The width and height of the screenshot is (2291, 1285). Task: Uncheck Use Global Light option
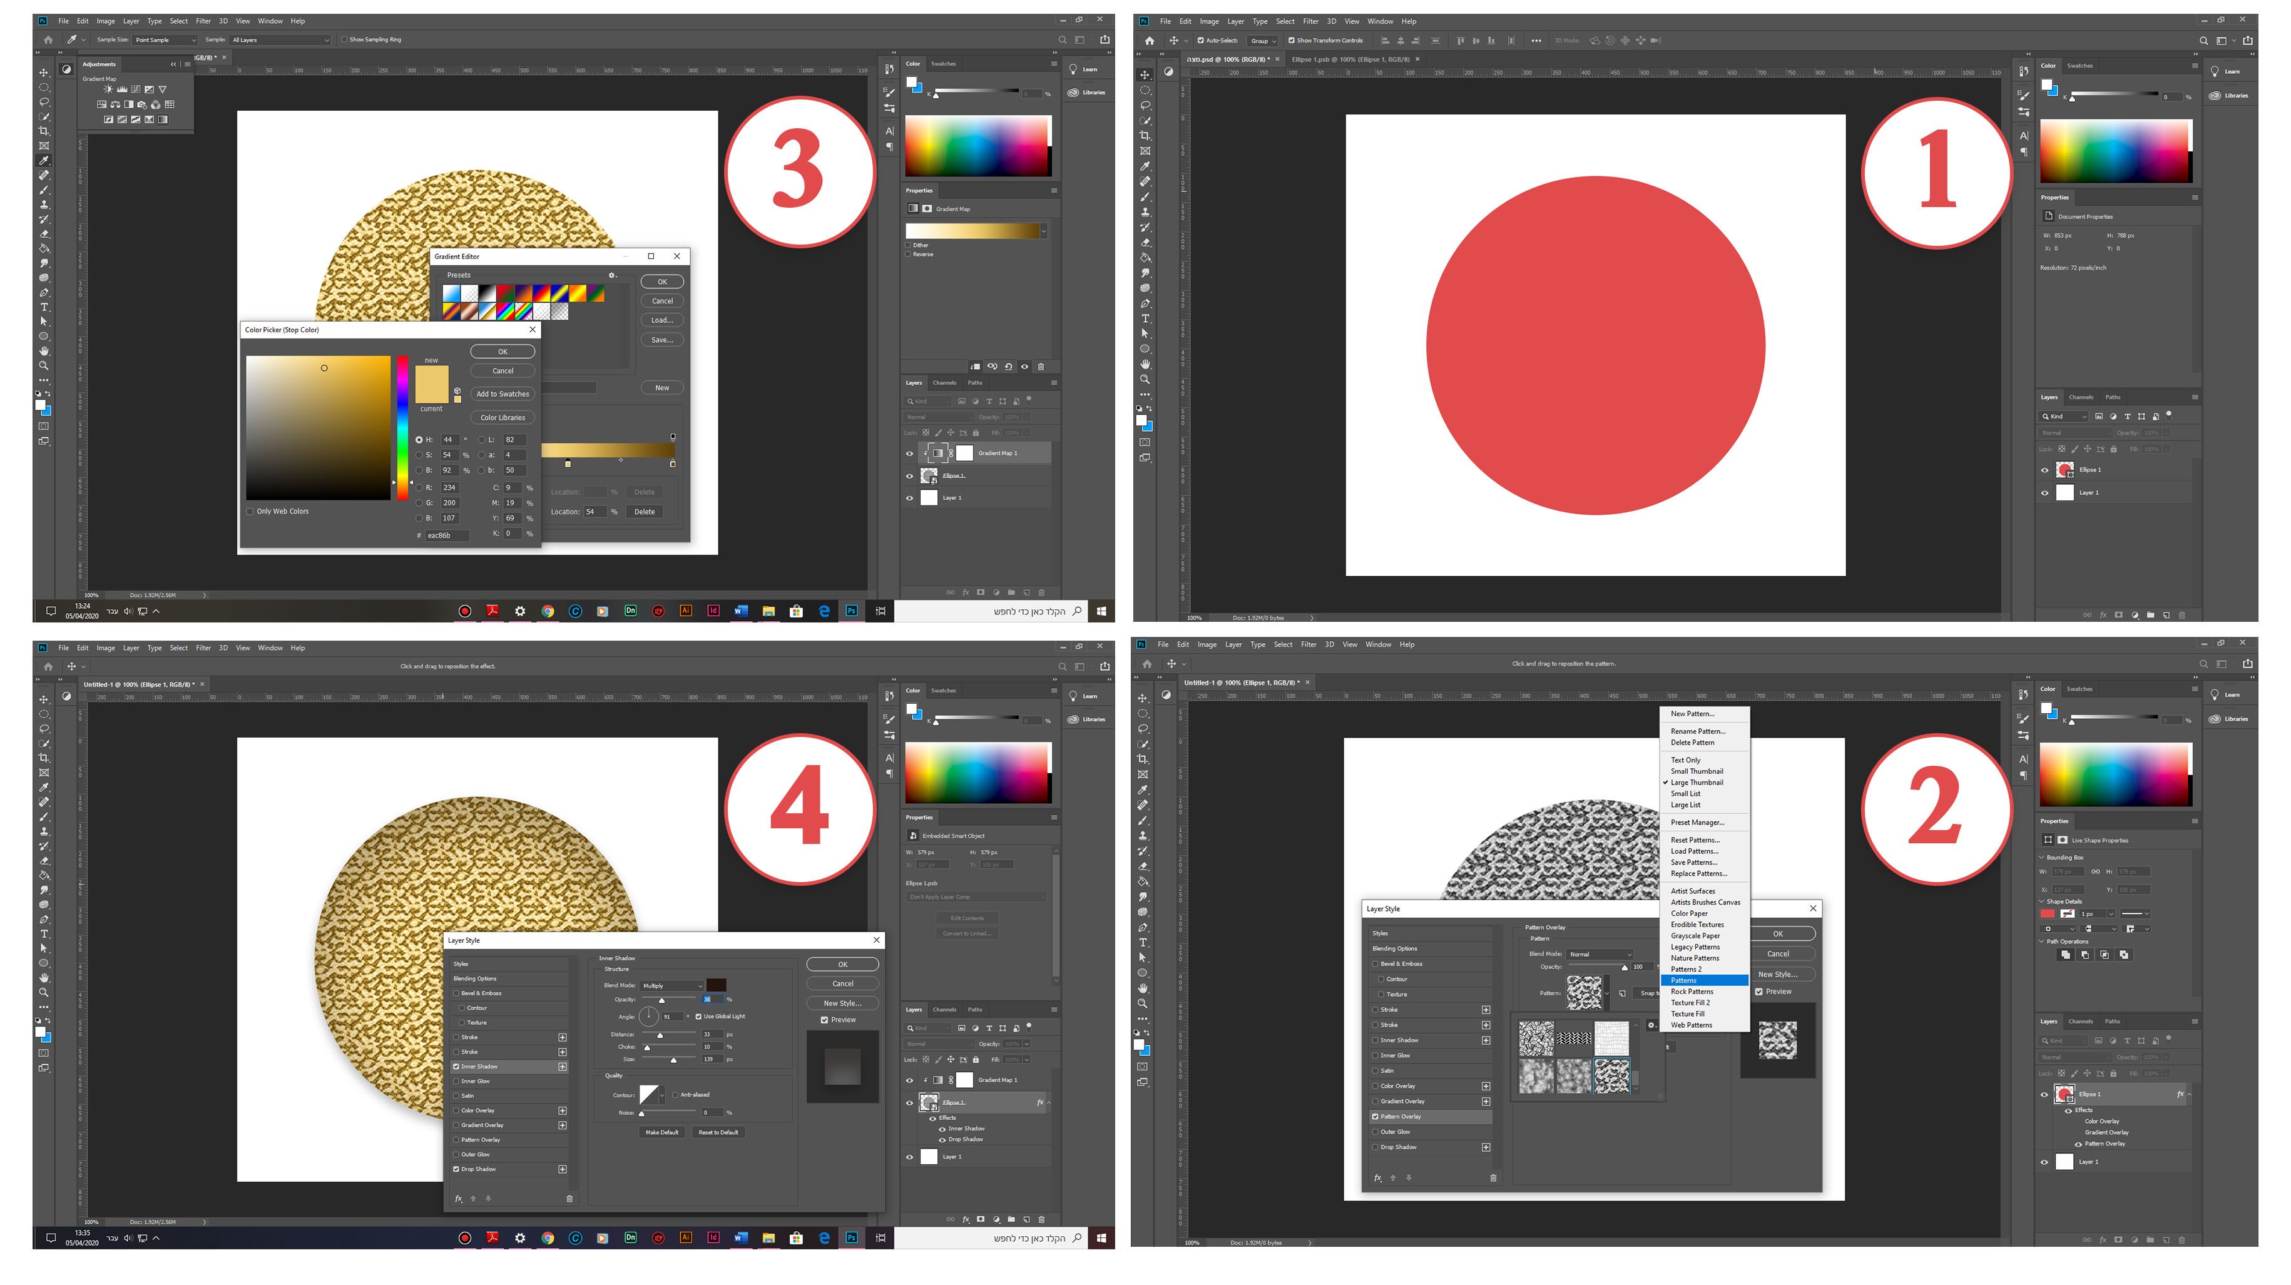pos(698,1017)
